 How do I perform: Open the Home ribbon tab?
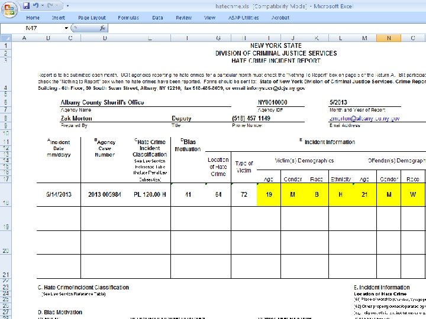click(x=33, y=18)
